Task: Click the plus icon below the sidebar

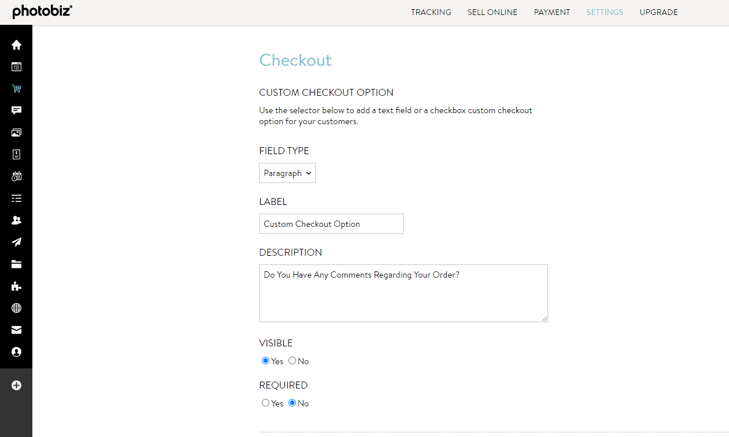Action: tap(16, 385)
